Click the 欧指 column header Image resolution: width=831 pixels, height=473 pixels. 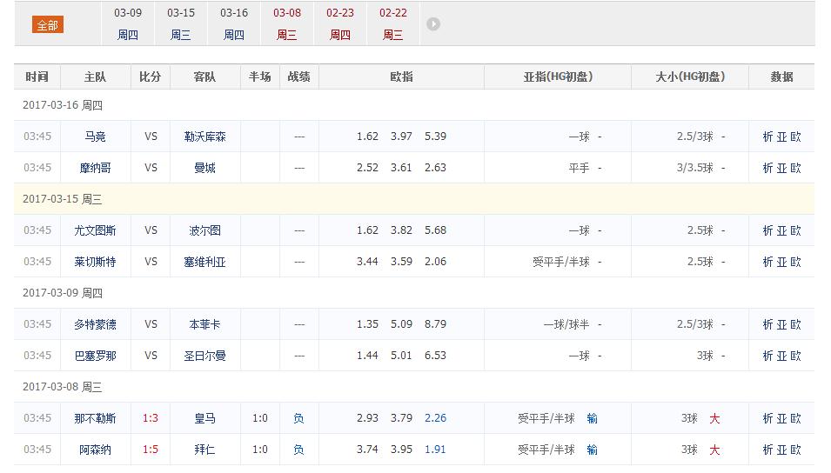tap(401, 77)
